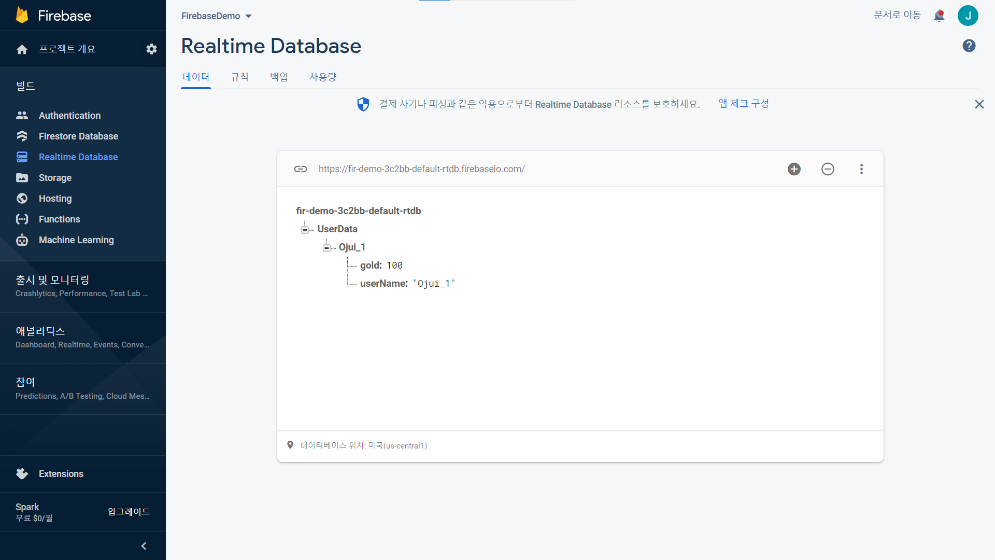Click the remove node minus icon

coord(828,169)
